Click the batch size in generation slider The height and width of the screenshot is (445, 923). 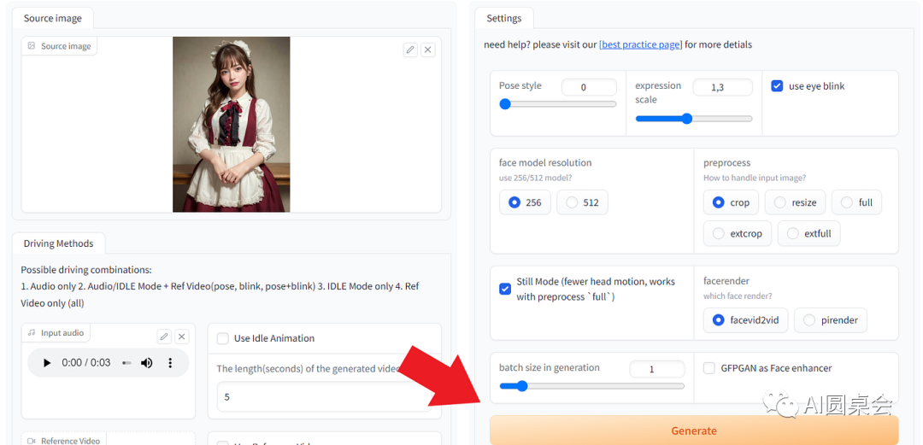(x=591, y=386)
